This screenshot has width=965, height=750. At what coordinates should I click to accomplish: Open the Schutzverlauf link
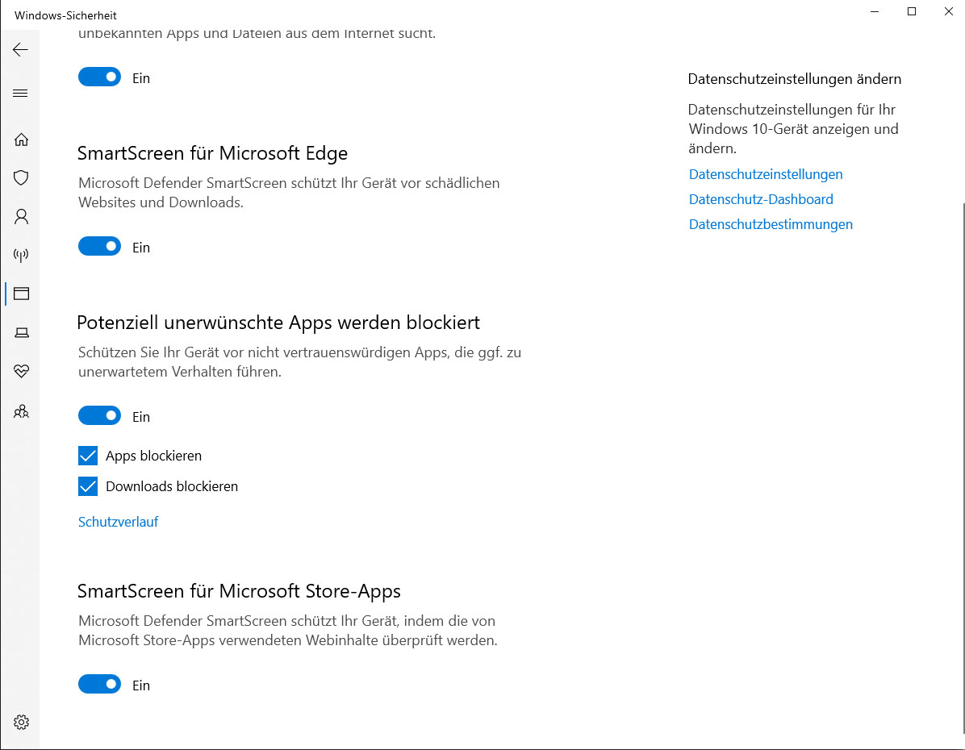tap(118, 522)
